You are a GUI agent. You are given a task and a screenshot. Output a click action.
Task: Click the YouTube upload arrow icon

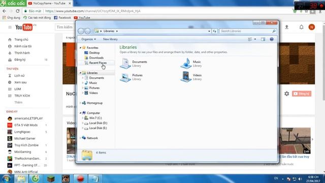click(x=286, y=27)
